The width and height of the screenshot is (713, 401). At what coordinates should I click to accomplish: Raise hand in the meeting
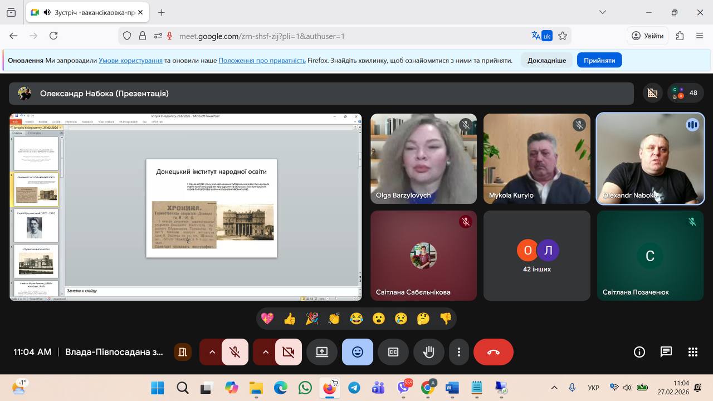tap(428, 352)
